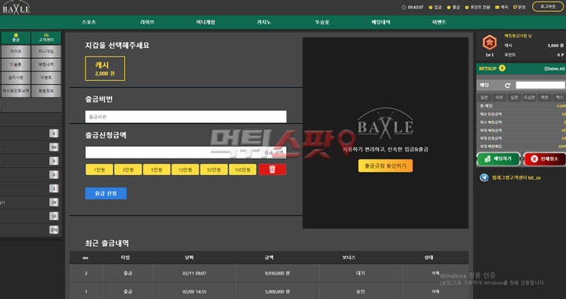
Task: Click the betting amount refresh icon
Action: click(508, 86)
